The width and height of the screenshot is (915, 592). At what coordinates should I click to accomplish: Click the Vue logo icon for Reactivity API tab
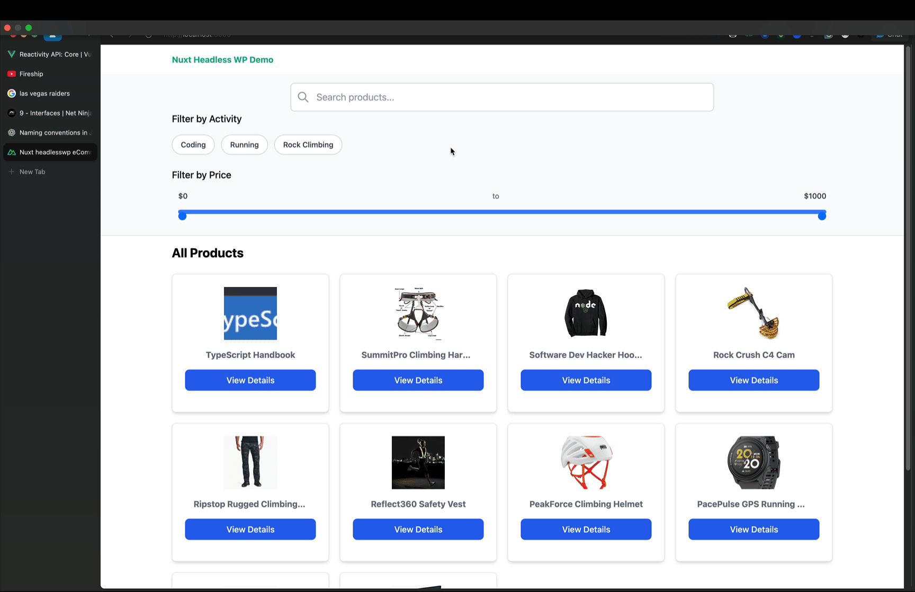pos(12,54)
